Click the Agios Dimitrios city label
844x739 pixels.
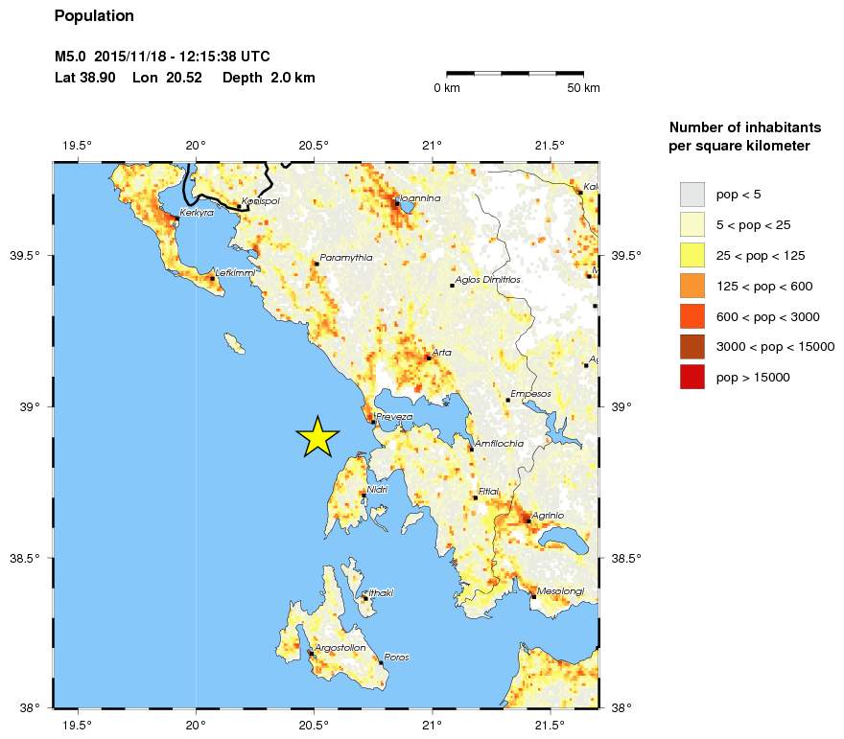point(488,279)
